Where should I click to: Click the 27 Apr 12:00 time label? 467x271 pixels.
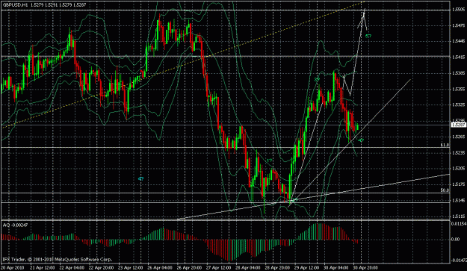coord(218,267)
